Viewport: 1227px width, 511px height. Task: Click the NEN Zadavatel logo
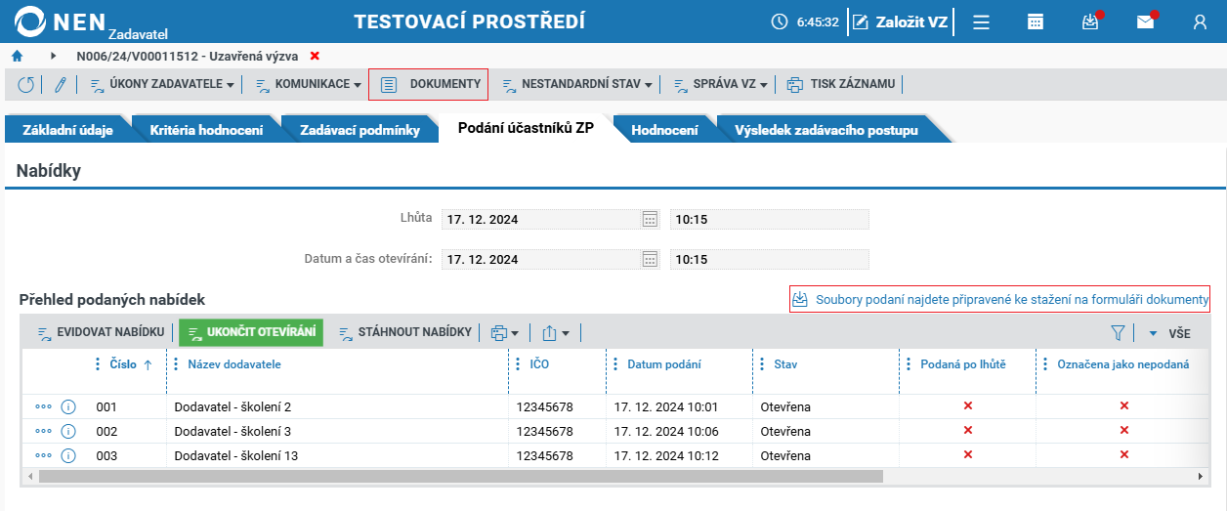point(93,22)
